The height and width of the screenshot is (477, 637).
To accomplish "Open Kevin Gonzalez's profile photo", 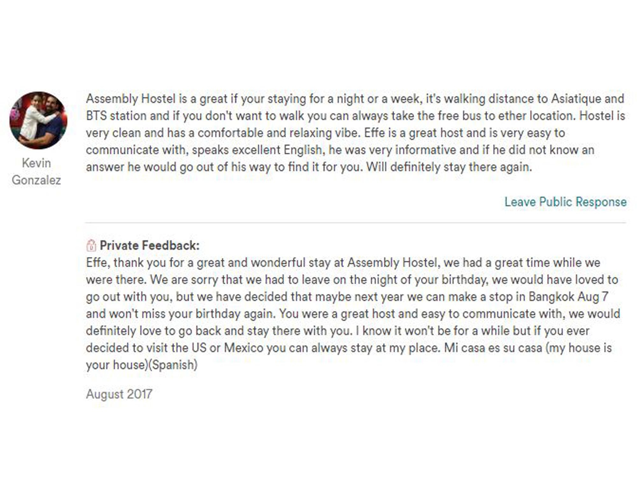I will coord(39,120).
